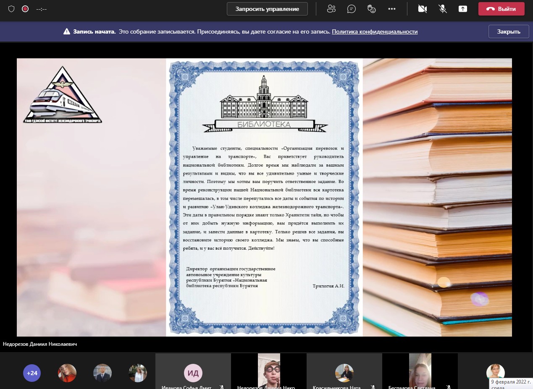The width and height of the screenshot is (533, 389).
Task: Click mute icon on Иванова Софья tile
Action: [222, 387]
